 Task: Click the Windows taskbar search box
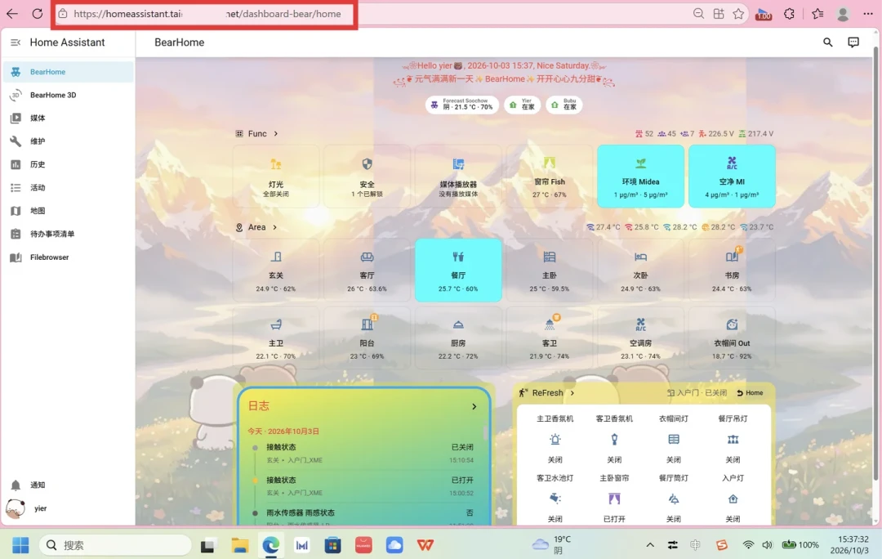pos(116,545)
